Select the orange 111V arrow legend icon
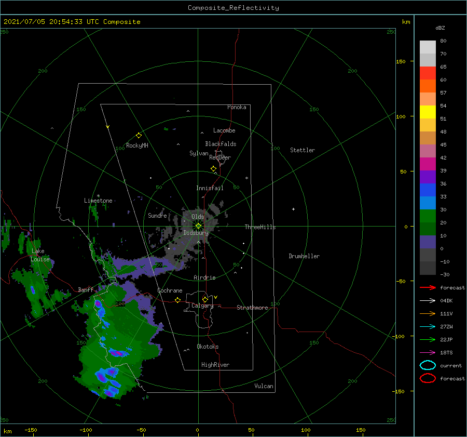 tap(428, 313)
